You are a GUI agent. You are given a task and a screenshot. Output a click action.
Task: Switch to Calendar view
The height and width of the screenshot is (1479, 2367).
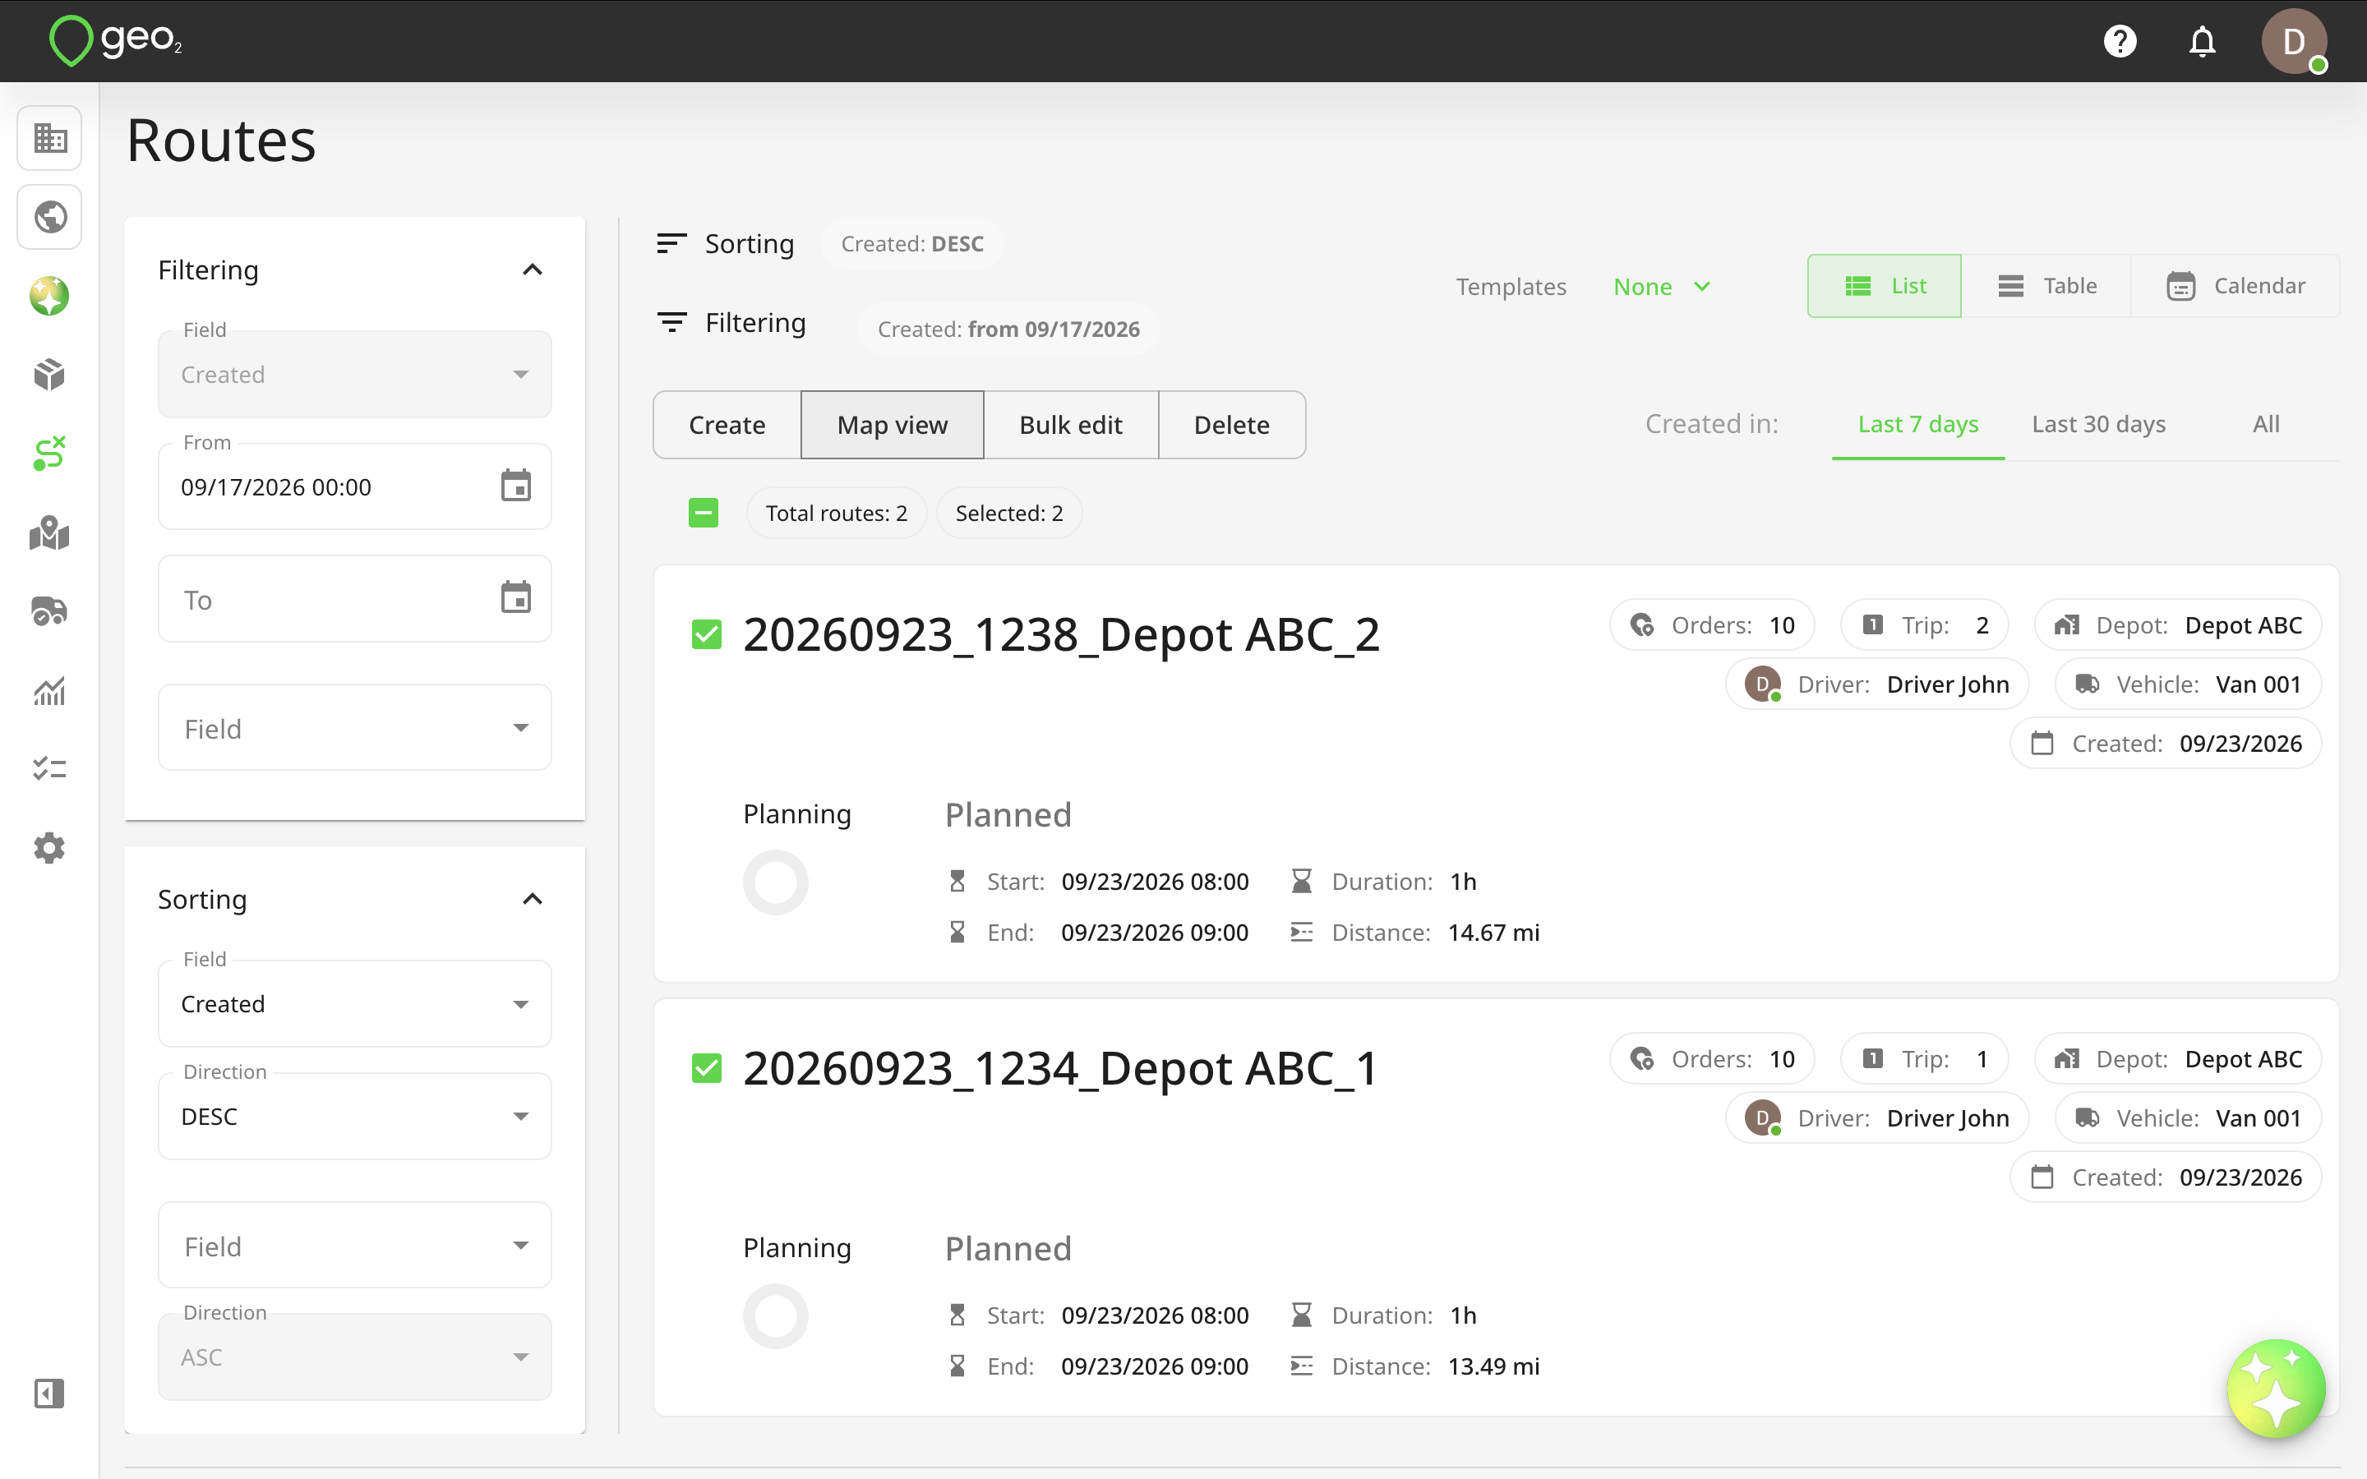point(2236,286)
